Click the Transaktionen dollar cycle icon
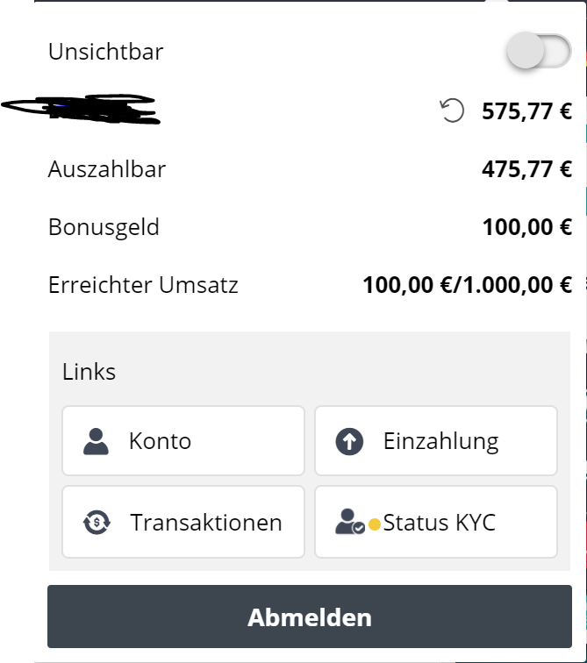The height and width of the screenshot is (663, 587). click(x=97, y=522)
